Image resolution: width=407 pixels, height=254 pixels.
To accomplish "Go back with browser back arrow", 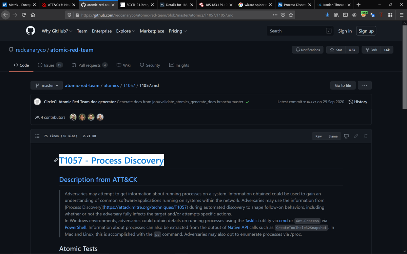I will click(5, 15).
